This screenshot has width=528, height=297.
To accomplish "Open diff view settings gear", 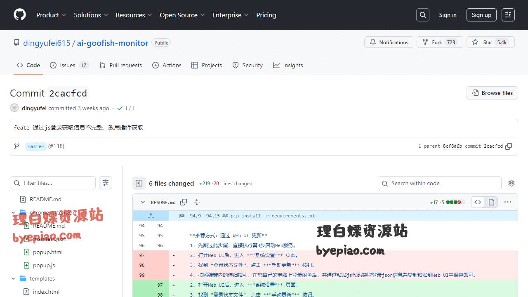I will tap(511, 183).
